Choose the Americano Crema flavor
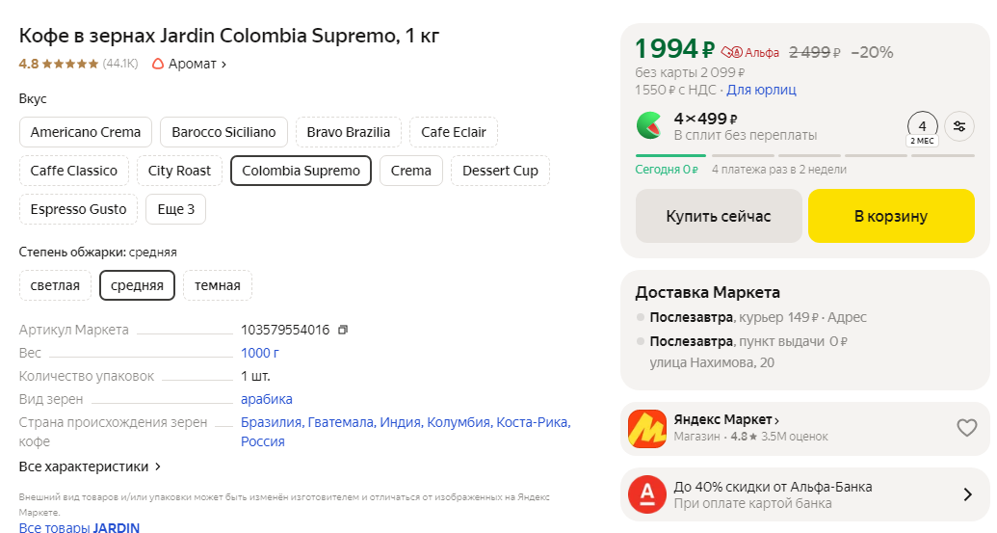This screenshot has height=533, width=997. pyautogui.click(x=86, y=132)
